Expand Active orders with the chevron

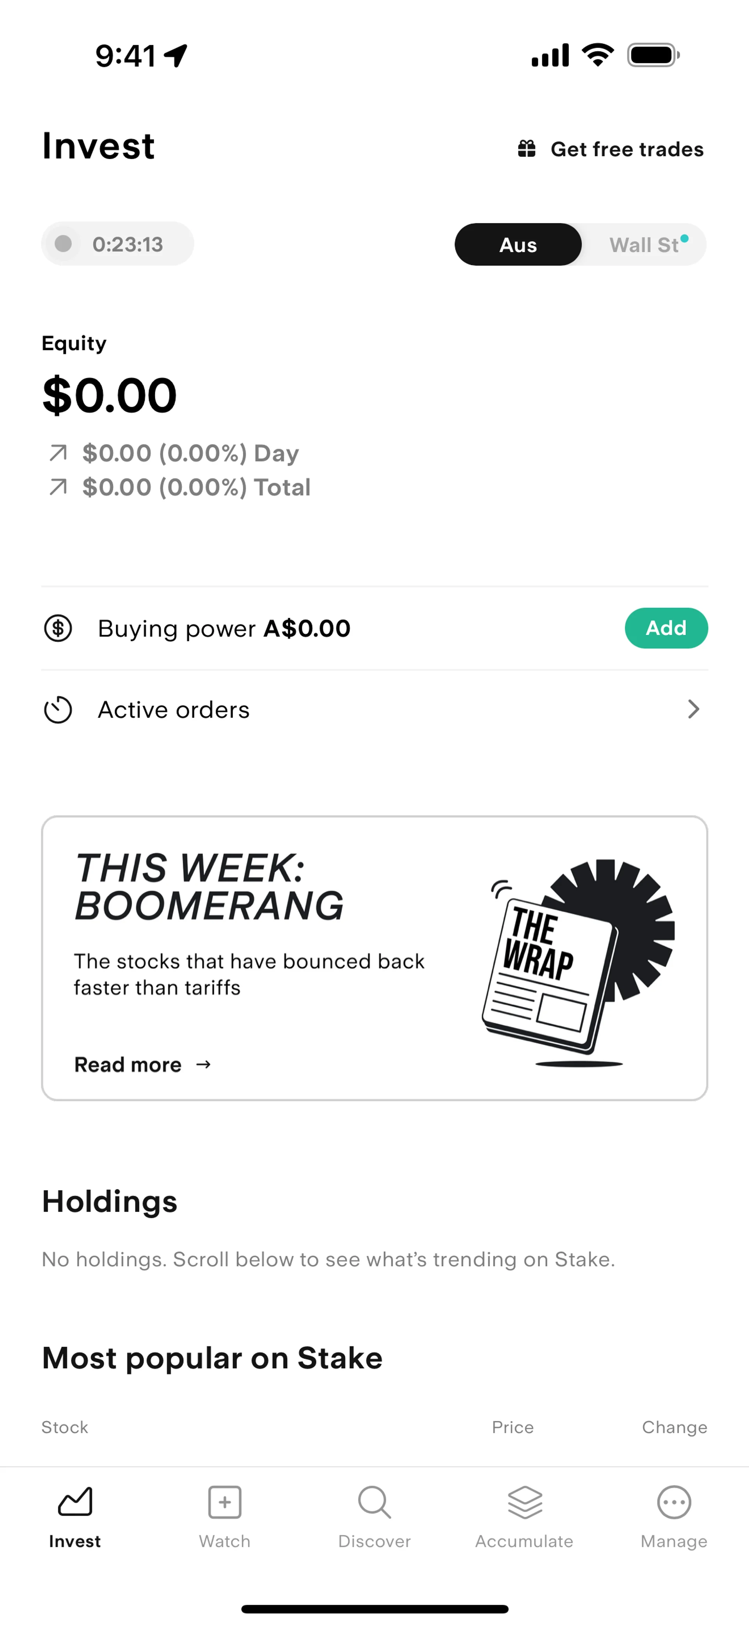click(694, 710)
